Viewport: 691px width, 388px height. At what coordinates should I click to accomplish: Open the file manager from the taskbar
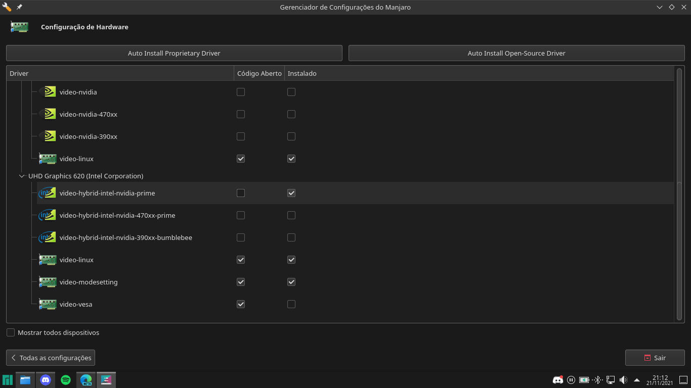(x=25, y=380)
